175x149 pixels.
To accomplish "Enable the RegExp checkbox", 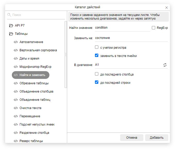I will pyautogui.click(x=154, y=28).
